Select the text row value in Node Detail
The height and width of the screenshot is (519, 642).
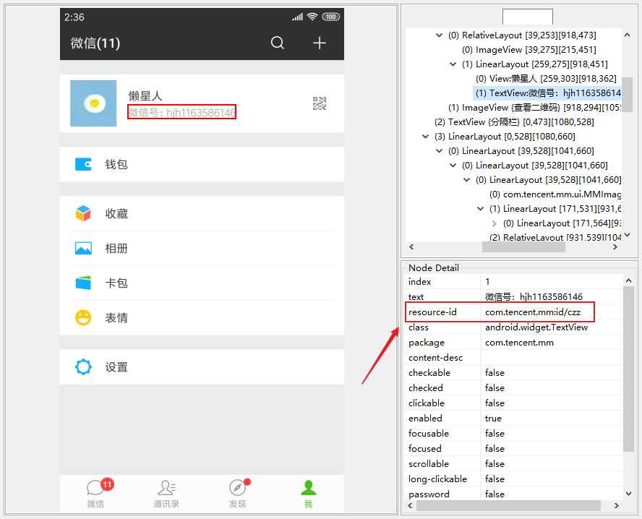tap(534, 297)
